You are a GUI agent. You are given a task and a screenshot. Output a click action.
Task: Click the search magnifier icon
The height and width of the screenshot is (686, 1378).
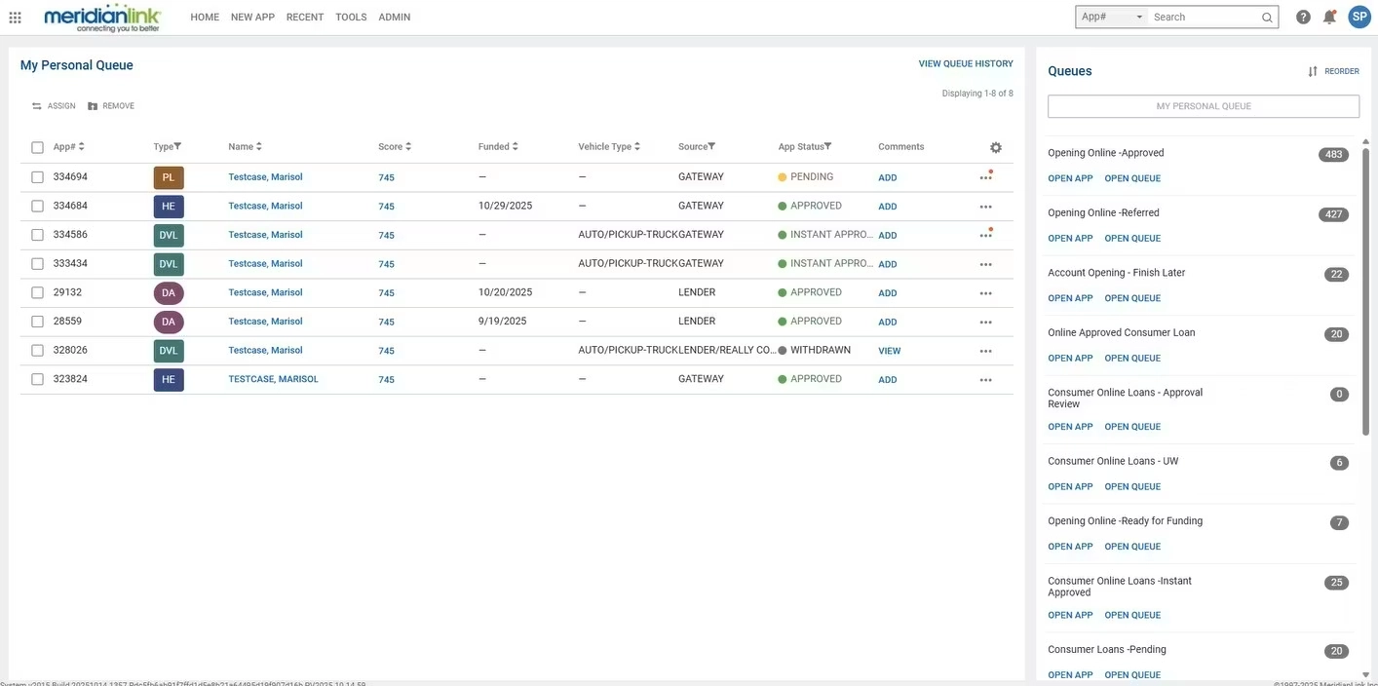pos(1267,17)
